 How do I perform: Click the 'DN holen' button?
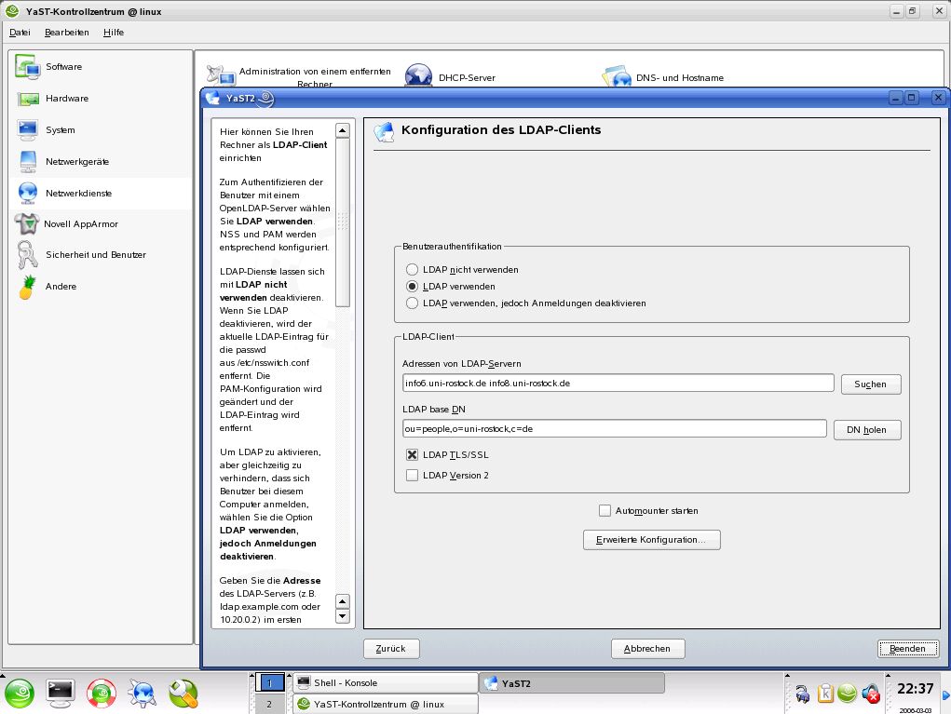coord(866,430)
